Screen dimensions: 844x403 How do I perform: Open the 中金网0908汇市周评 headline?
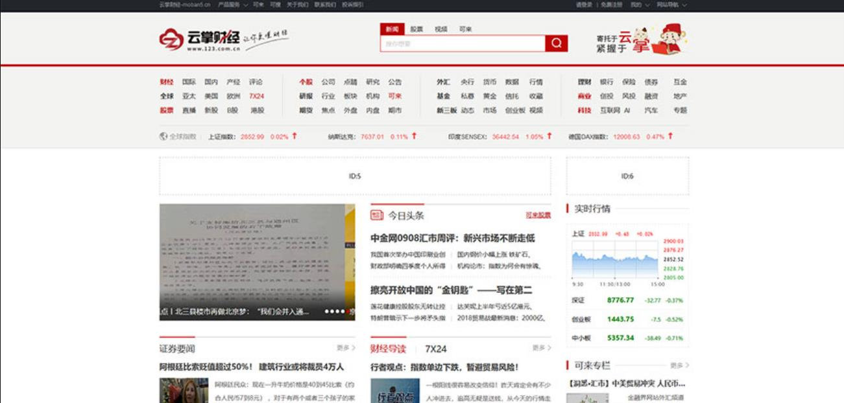452,238
